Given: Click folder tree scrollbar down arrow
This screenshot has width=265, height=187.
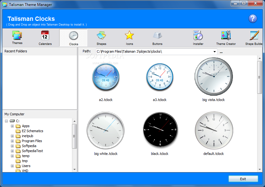Looking at the screenshot, I should [75, 170].
